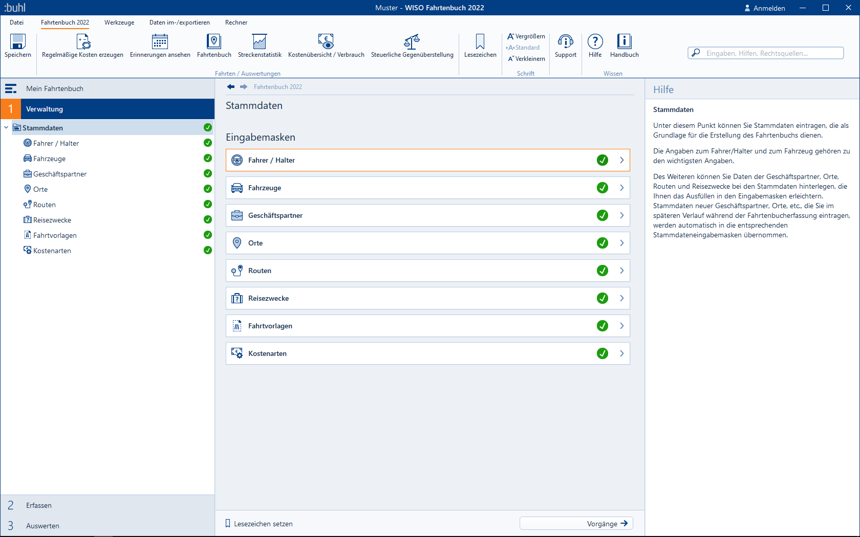
Task: Open the Fahrtvorlagen input mask row
Action: coord(427,326)
